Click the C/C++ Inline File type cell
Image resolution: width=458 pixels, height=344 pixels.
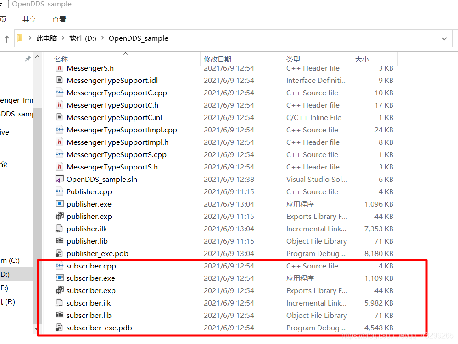[314, 117]
